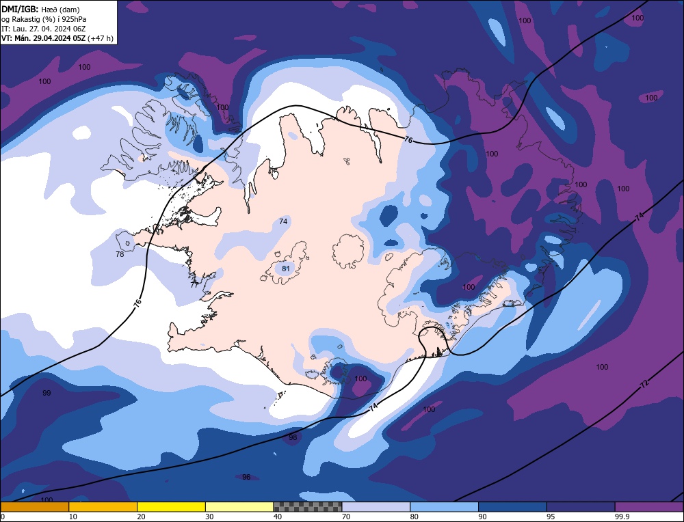Click the 'IT: Lau. 27. 04. 2024 06Z' line
The width and height of the screenshot is (684, 522).
(x=44, y=29)
